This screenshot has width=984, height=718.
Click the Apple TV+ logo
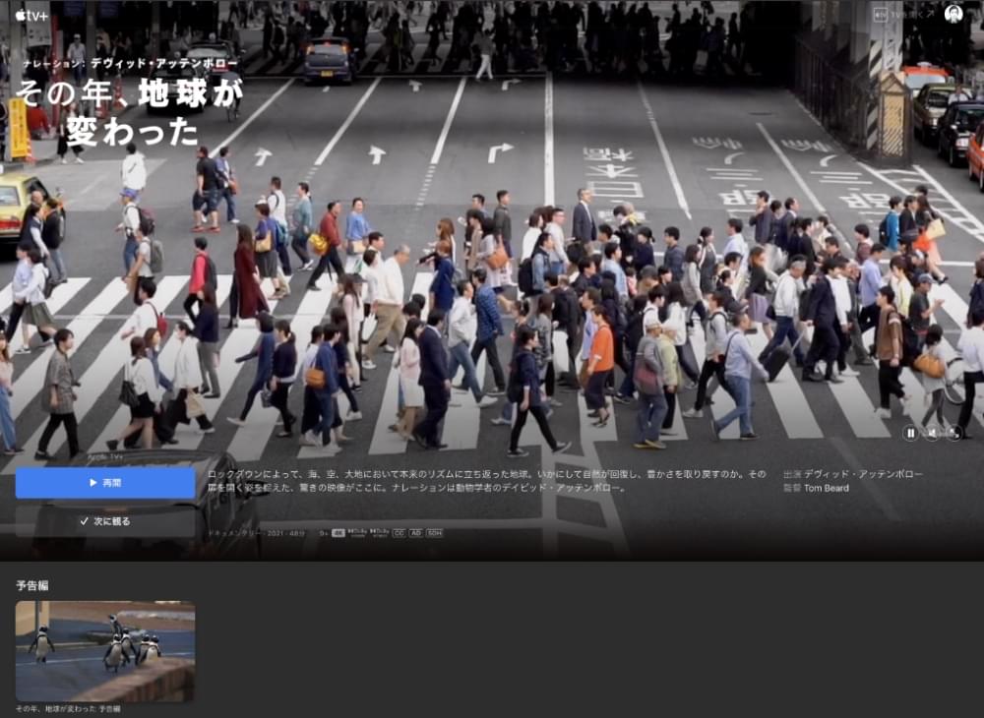pyautogui.click(x=30, y=15)
